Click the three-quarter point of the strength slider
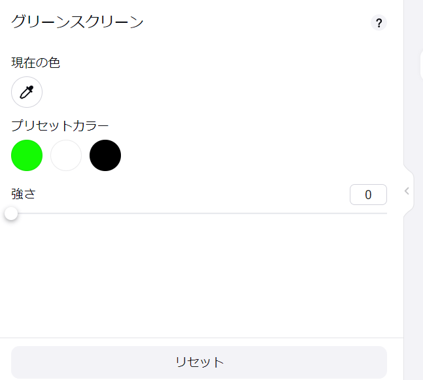Image resolution: width=423 pixels, height=380 pixels. pyautogui.click(x=293, y=214)
